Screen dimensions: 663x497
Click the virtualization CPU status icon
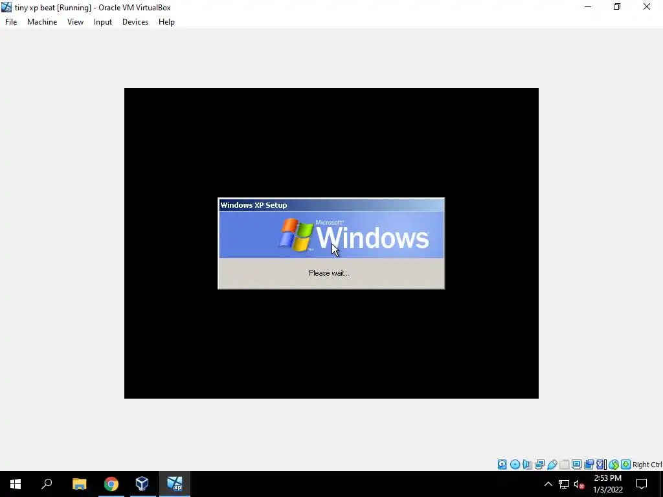point(601,465)
